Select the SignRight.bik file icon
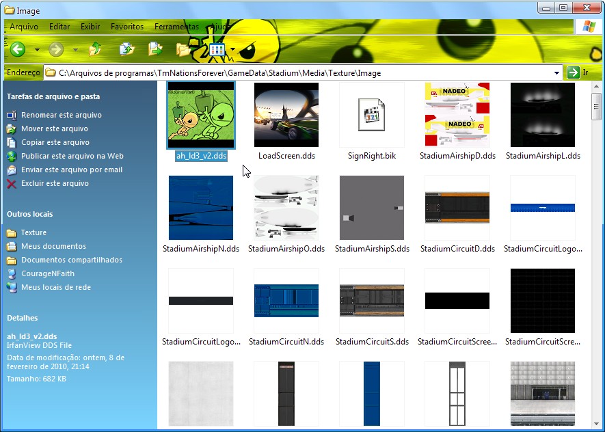 (372, 115)
